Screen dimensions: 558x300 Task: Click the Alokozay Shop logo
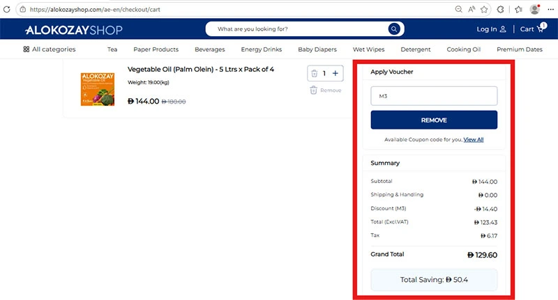tap(74, 30)
